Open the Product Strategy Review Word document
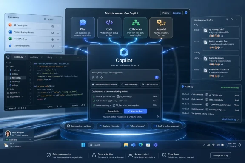The width and height of the screenshot is (245, 163). click(34, 32)
